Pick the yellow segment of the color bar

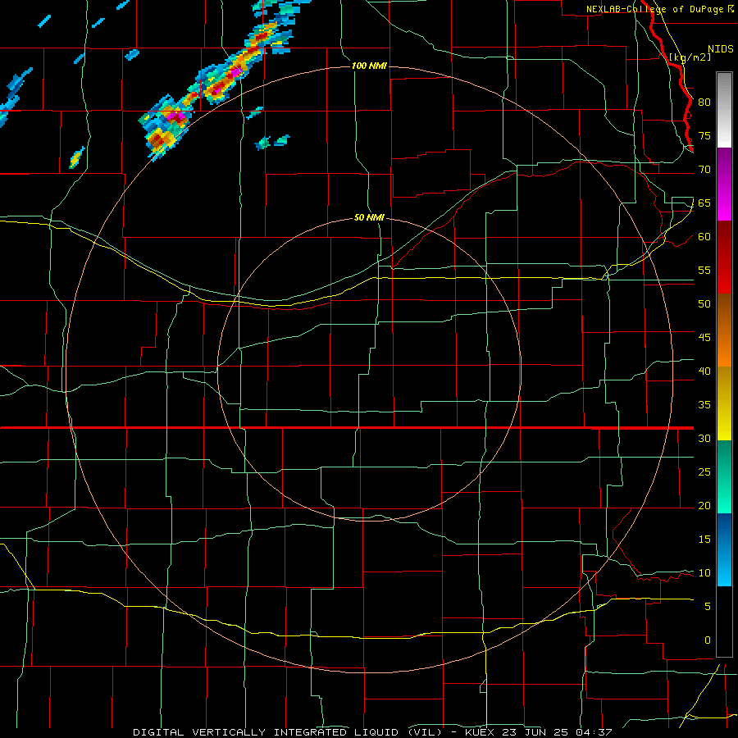coord(724,405)
